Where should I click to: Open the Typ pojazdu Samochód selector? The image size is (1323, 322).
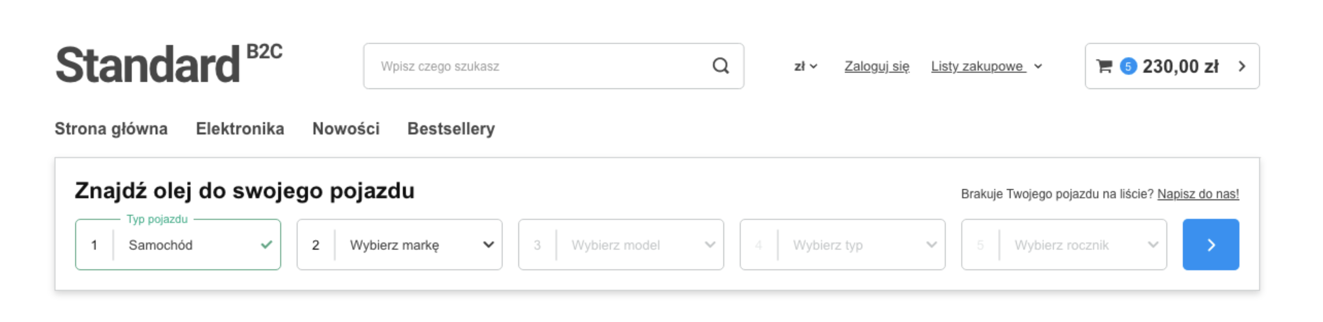point(178,245)
